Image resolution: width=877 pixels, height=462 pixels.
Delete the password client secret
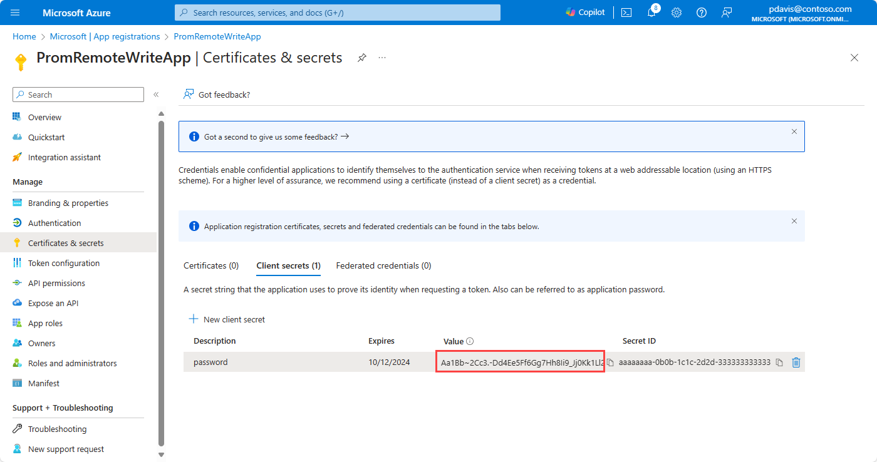click(796, 362)
